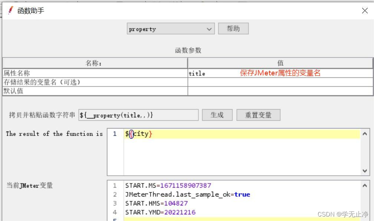Click the 存储结果的变量名（可选） row label
Screen dimensions: 374x221
pyautogui.click(x=42, y=82)
